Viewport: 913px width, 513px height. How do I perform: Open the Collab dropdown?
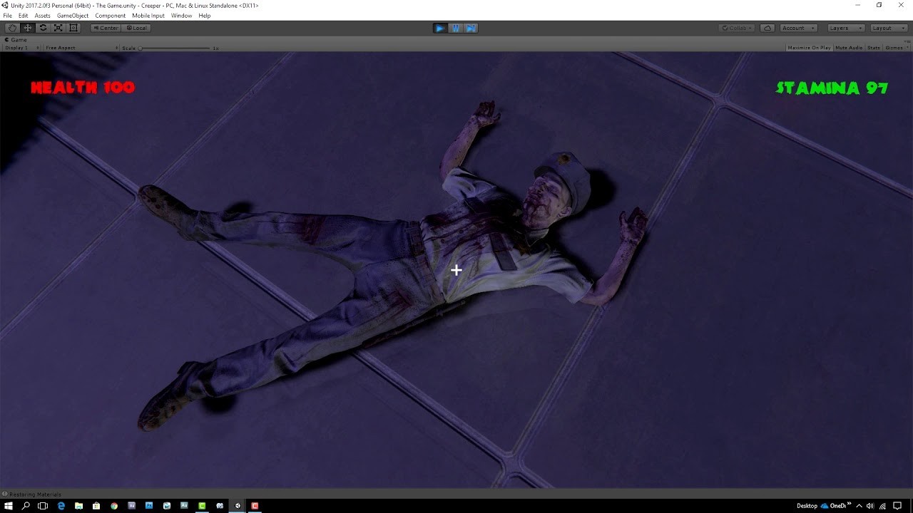(737, 28)
